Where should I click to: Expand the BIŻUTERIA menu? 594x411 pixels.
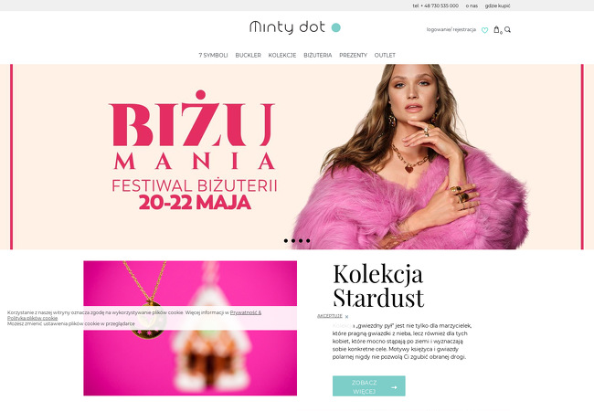click(x=318, y=55)
